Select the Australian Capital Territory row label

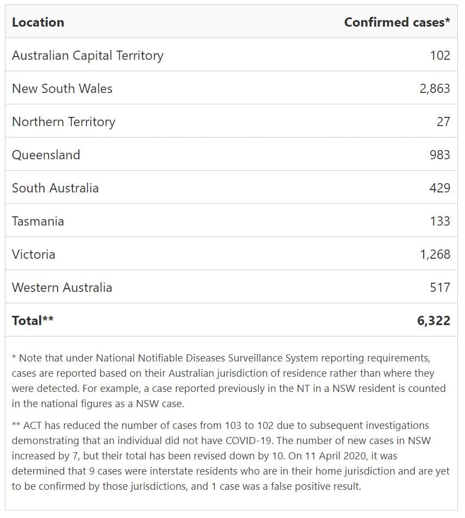tap(88, 55)
